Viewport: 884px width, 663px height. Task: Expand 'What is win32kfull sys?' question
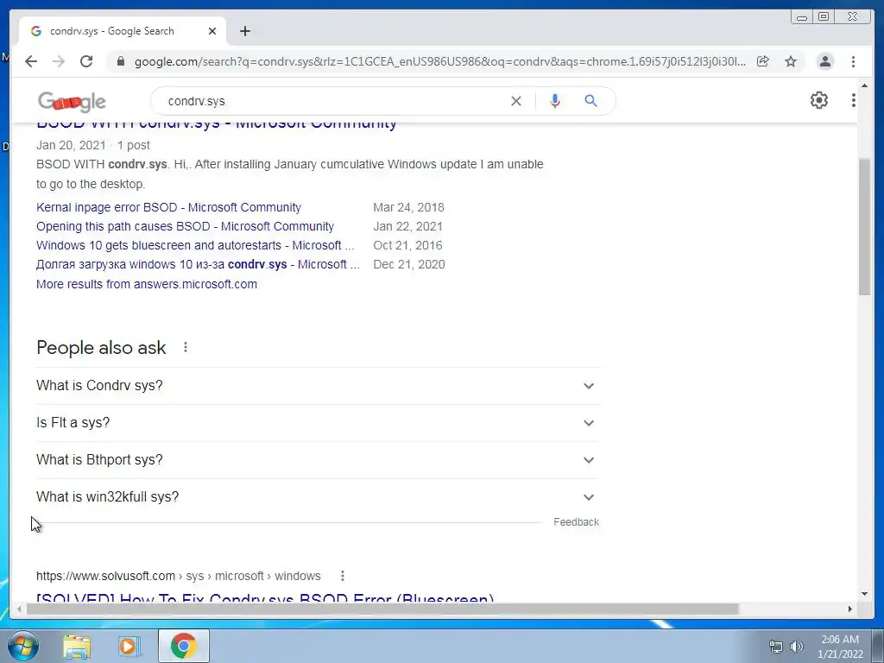[x=318, y=497]
